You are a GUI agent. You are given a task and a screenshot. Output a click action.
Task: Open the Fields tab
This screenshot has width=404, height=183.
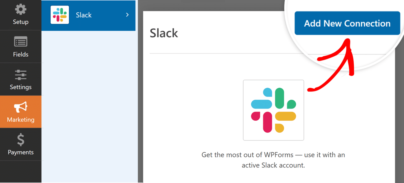click(x=21, y=47)
